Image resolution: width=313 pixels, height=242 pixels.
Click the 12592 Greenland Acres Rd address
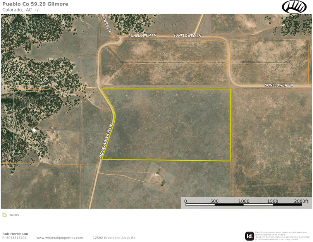114,237
